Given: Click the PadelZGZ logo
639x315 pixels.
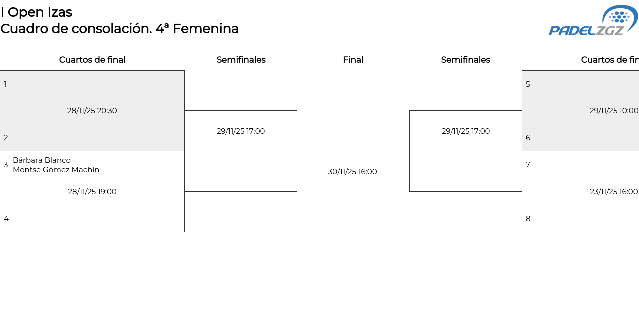Looking at the screenshot, I should click(x=593, y=21).
